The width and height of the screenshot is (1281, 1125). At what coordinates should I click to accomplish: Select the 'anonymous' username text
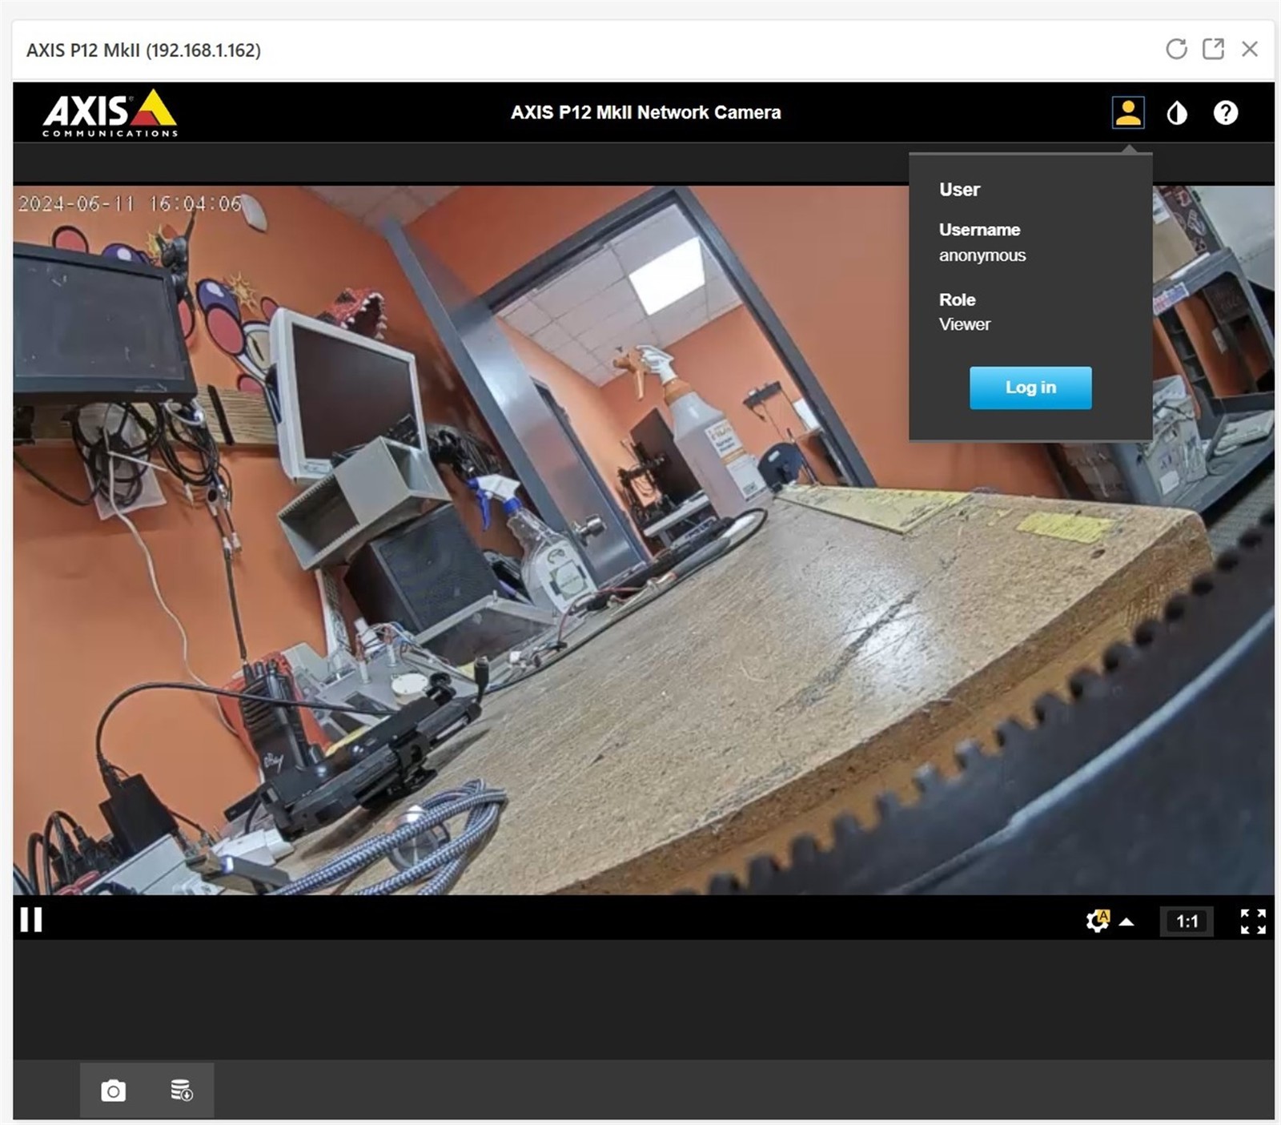tap(982, 255)
